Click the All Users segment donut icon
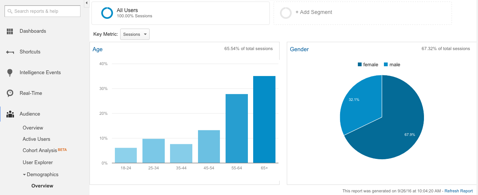The width and height of the screenshot is (478, 195). (x=107, y=13)
